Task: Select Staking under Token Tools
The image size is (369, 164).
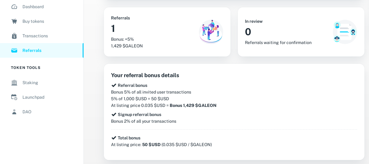Action: point(30,83)
